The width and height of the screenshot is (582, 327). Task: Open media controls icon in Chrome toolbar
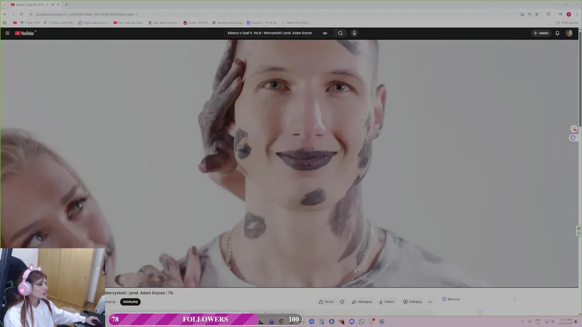point(560,14)
